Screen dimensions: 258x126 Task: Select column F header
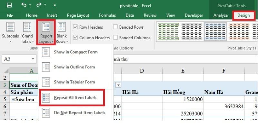tap(224, 71)
